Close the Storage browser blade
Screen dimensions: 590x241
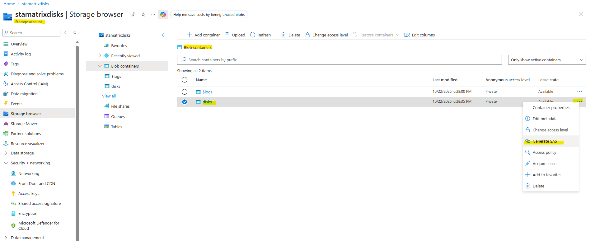[581, 14]
